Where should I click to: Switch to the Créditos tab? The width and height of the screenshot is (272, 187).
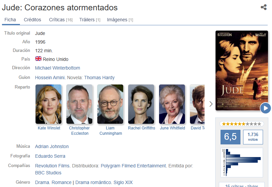33,20
